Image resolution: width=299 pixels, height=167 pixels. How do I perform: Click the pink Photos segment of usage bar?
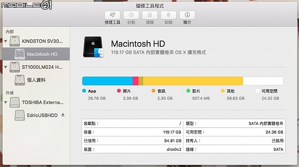pos(135,81)
